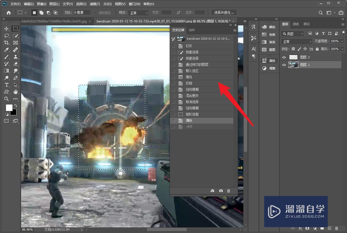Open the Layers panel flyout menu
The image size is (347, 233).
[343, 24]
